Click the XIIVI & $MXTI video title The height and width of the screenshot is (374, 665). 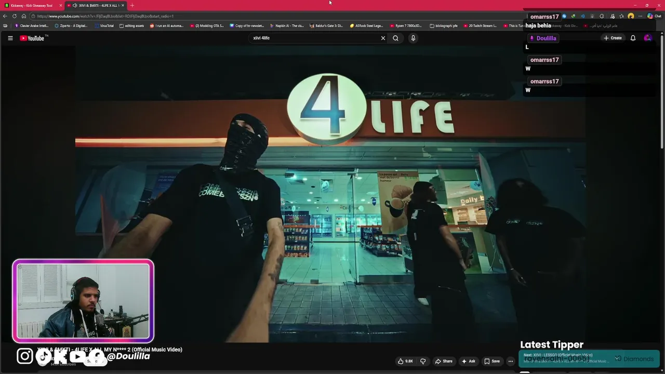(x=110, y=350)
